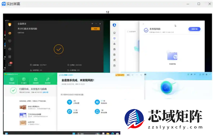
Task: Open the Windows Start button on the taskbar
Action: (x=74, y=134)
